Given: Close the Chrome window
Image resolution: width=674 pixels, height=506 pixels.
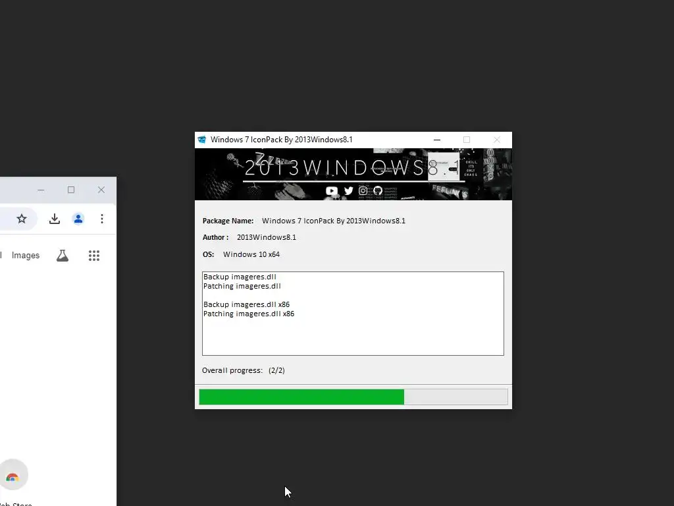Looking at the screenshot, I should 101,190.
